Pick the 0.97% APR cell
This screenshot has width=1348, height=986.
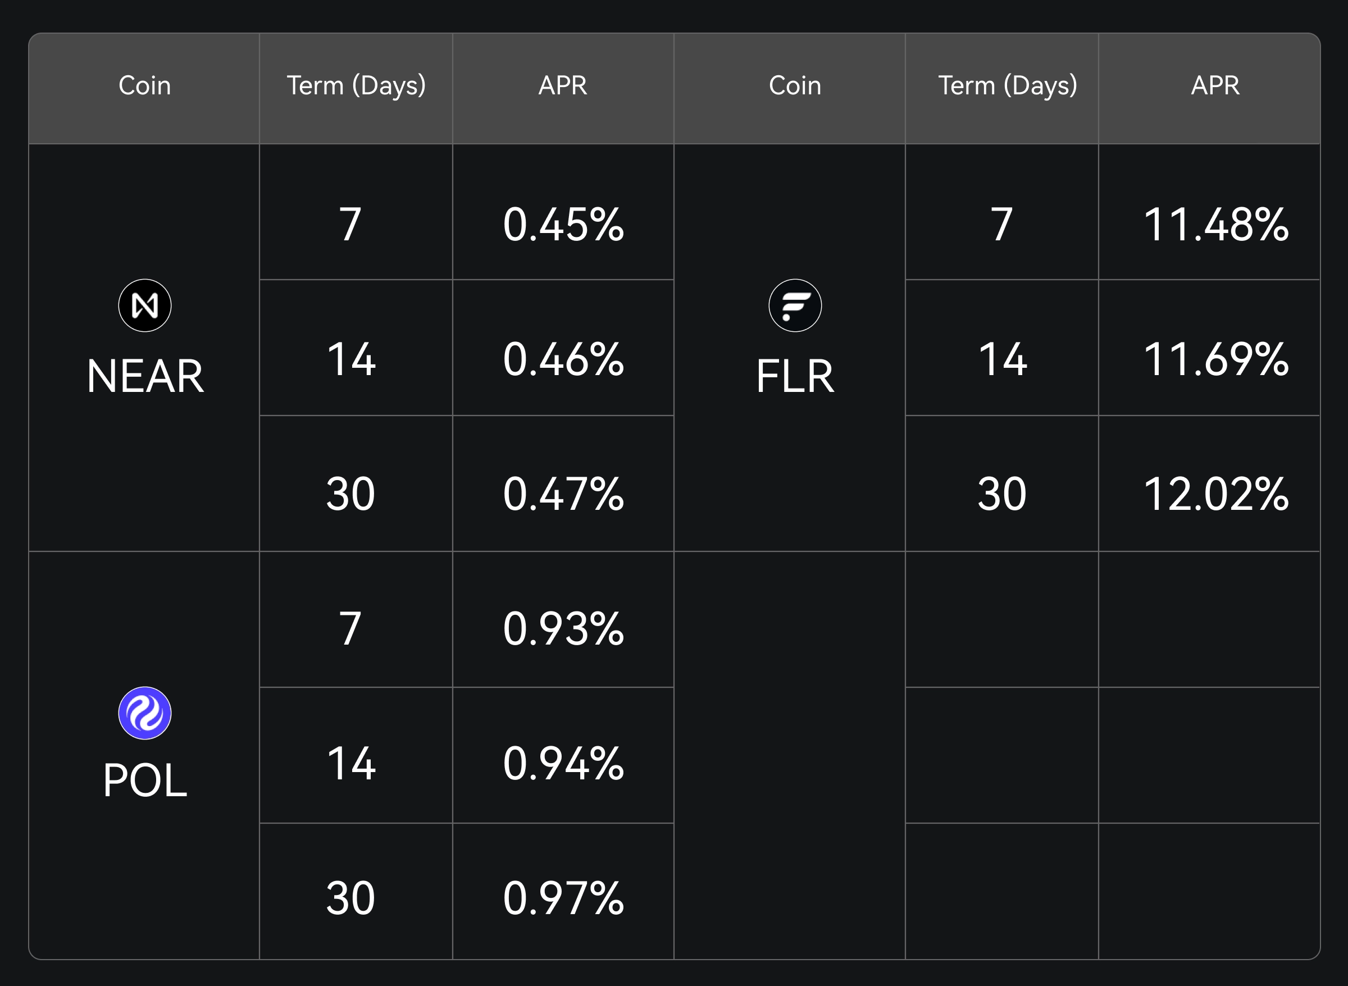[563, 898]
